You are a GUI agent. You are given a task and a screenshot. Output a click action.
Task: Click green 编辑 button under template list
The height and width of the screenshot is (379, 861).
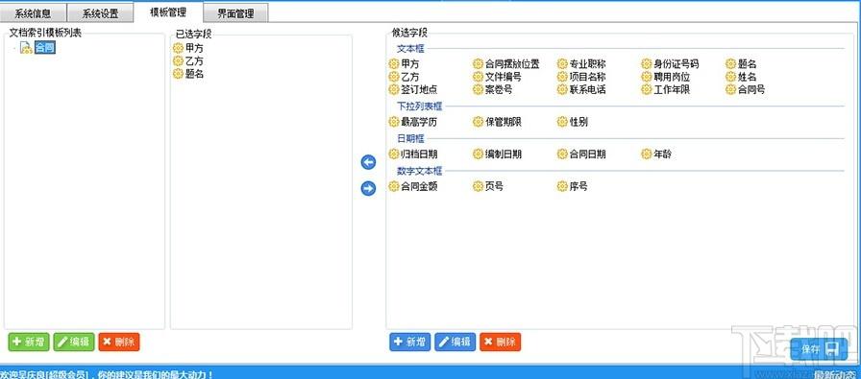tap(74, 342)
